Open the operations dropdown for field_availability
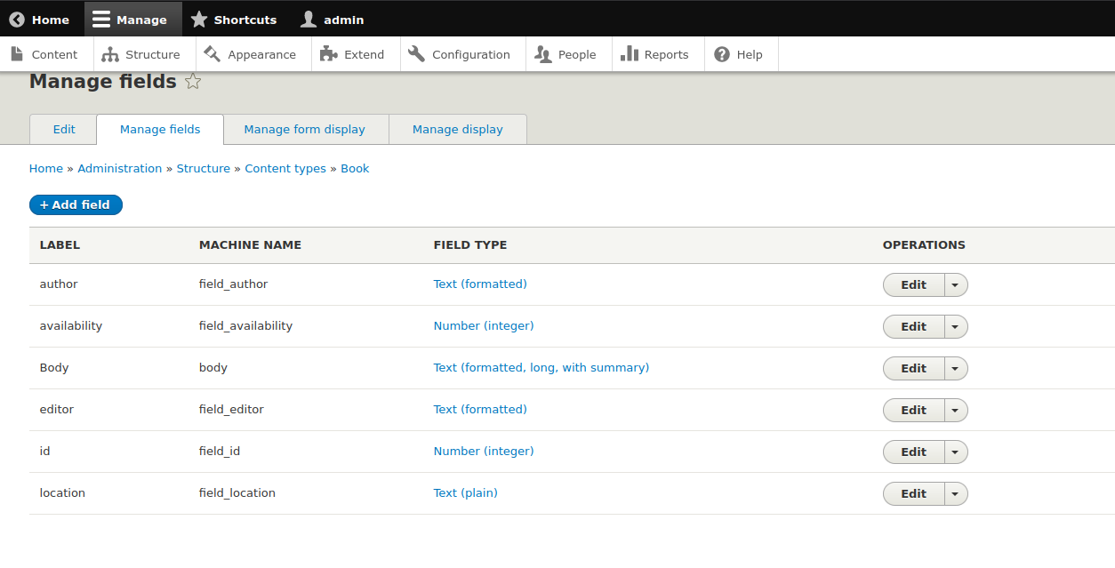This screenshot has width=1115, height=568. [955, 326]
